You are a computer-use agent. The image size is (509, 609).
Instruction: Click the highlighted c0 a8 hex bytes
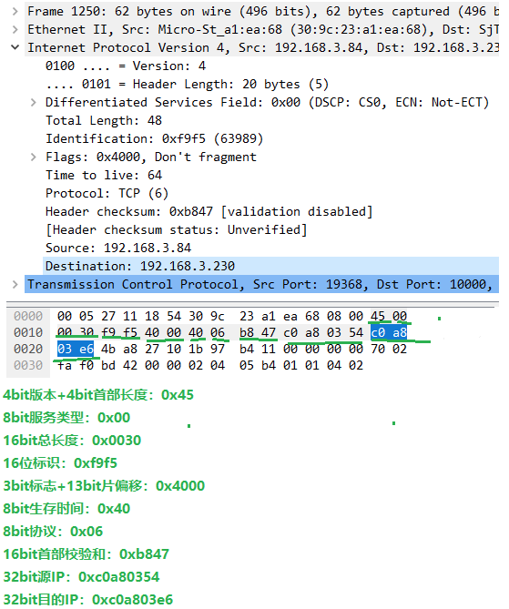click(389, 332)
